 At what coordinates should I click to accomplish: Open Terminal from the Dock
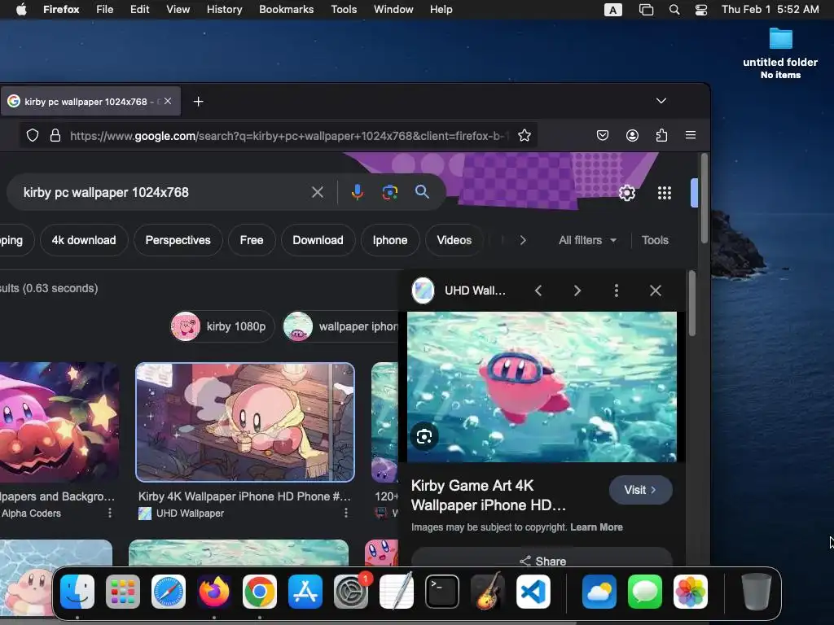pos(442,592)
